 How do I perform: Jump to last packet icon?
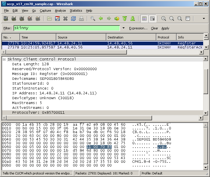pos(133,19)
